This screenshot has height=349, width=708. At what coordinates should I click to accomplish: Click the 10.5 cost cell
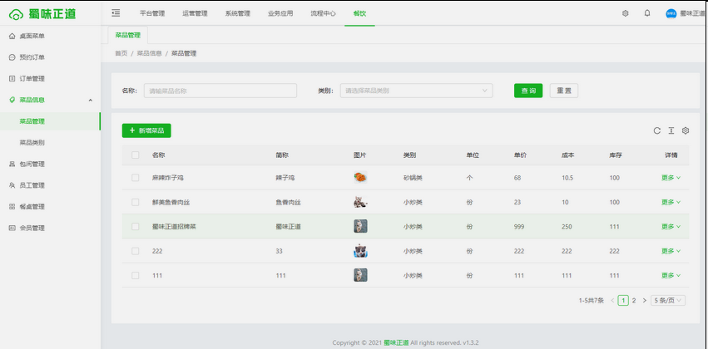point(567,178)
